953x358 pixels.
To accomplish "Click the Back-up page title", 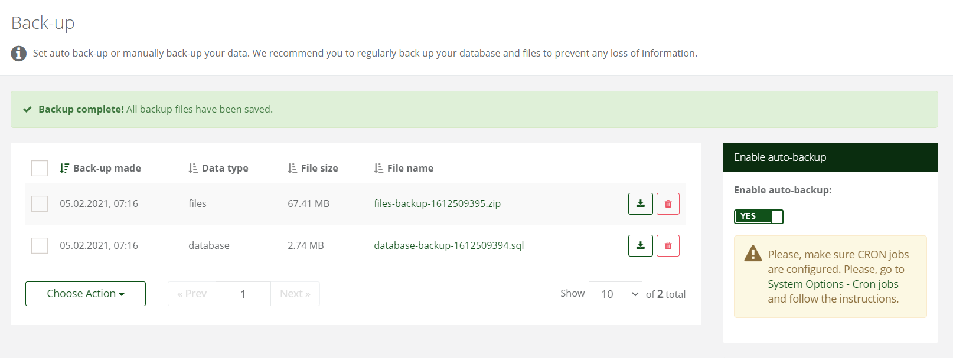I will [43, 23].
